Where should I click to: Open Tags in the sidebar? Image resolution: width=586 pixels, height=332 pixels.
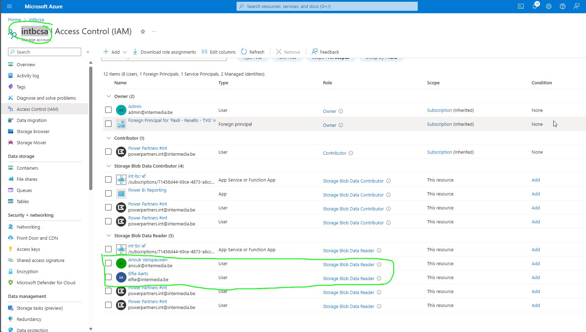click(x=21, y=87)
